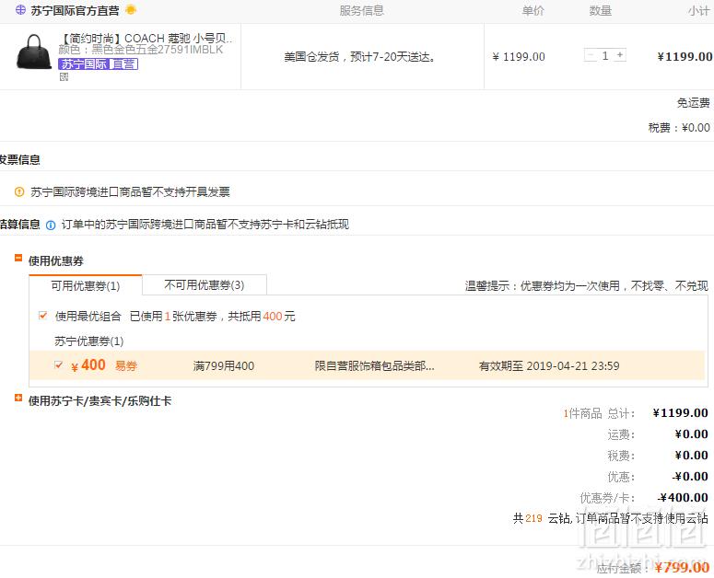Screen dimensions: 714x578
Task: Click the 税费：¥0.00 text under shipping
Action: coord(679,128)
